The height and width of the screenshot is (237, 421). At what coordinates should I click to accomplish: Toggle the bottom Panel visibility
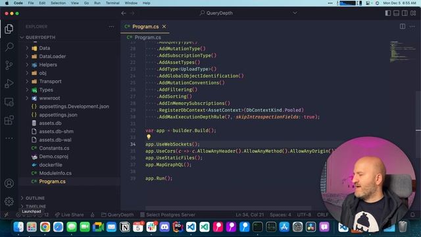point(396,13)
